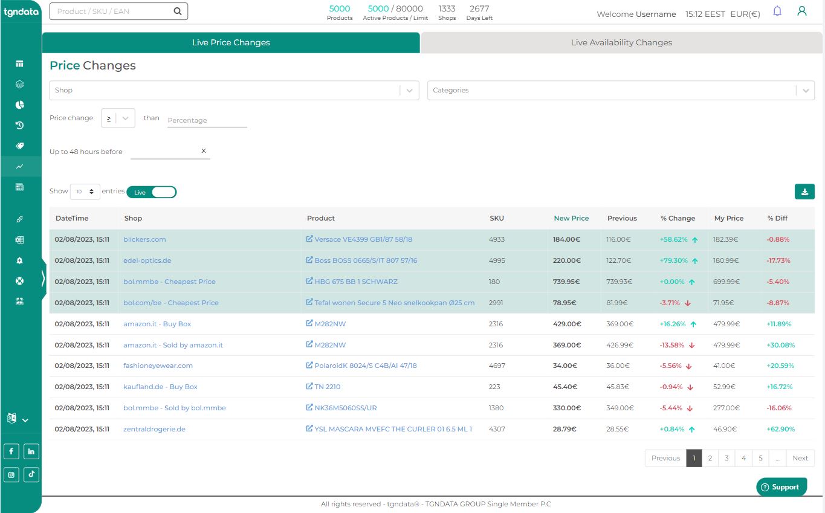Open the Shop filter dropdown
The width and height of the screenshot is (825, 513).
234,90
